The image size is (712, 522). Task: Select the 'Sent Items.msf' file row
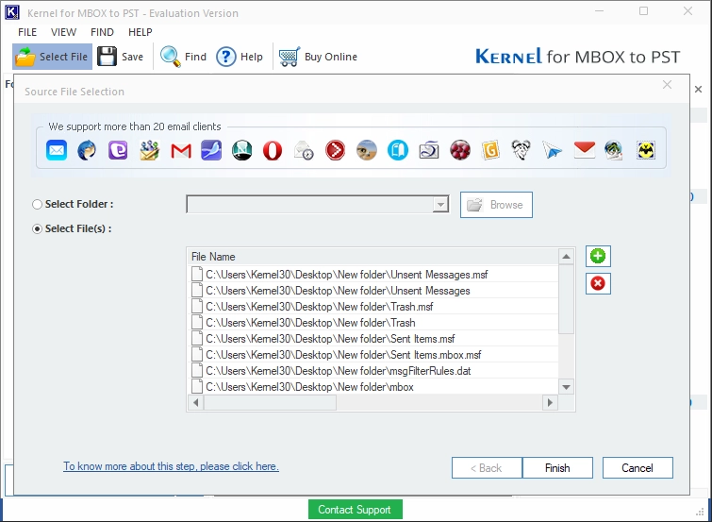373,339
